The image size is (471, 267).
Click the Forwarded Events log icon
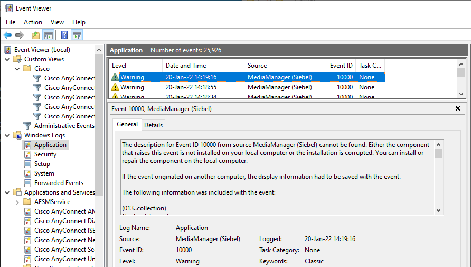(x=27, y=183)
